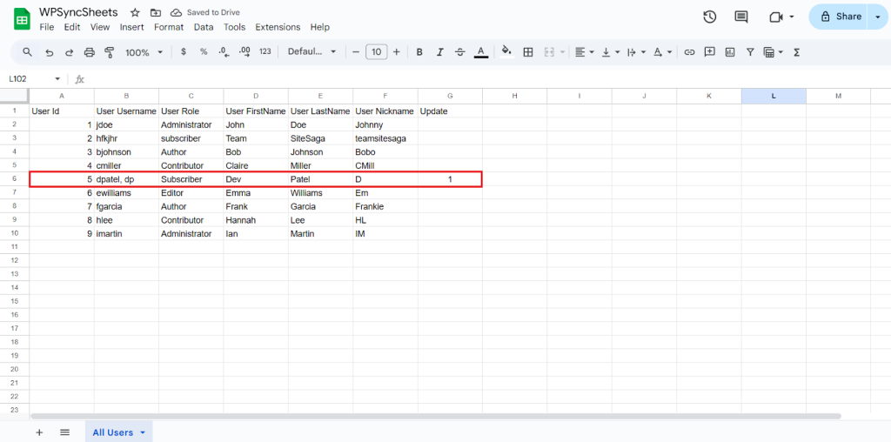Select the cell containing dpatel, dp
Screen dimensions: 891x442
click(x=127, y=179)
